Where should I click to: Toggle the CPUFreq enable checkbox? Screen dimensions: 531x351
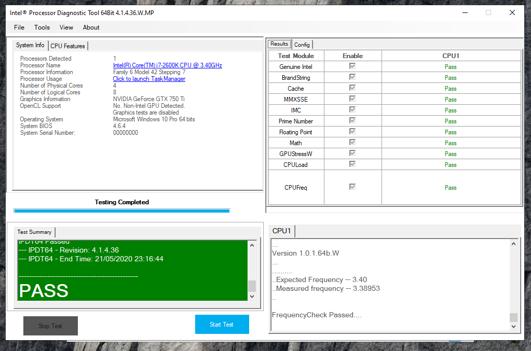point(352,187)
